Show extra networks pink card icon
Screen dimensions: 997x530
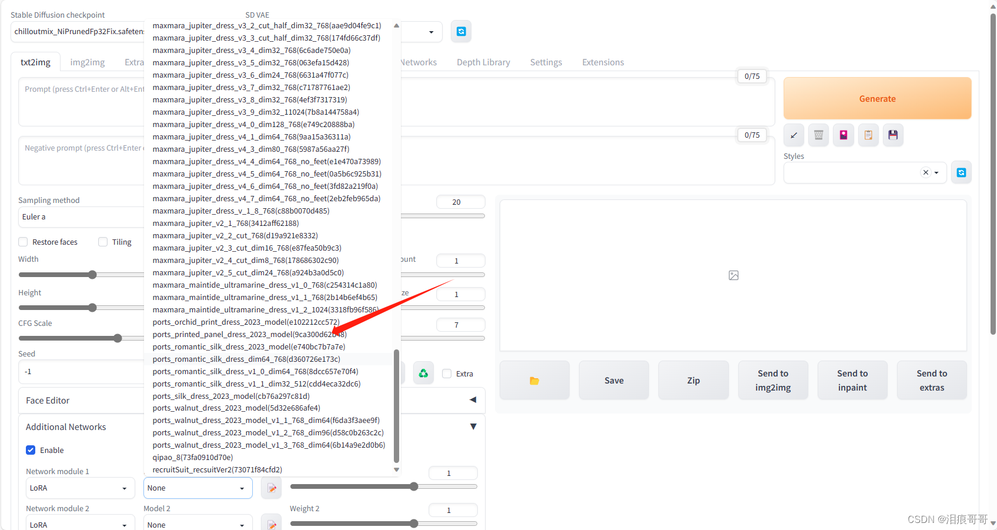coord(844,135)
